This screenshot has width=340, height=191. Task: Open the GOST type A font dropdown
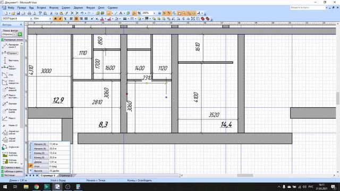31,19
